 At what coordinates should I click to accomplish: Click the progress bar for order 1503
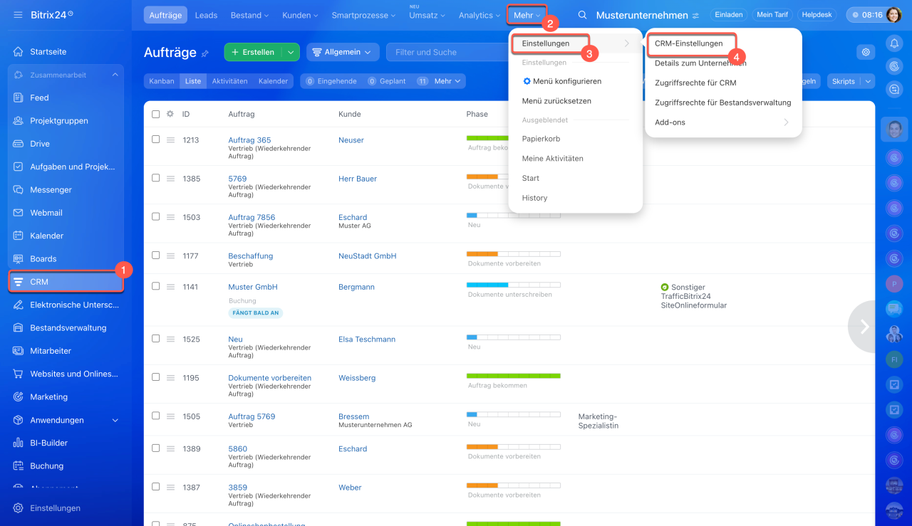tap(513, 214)
